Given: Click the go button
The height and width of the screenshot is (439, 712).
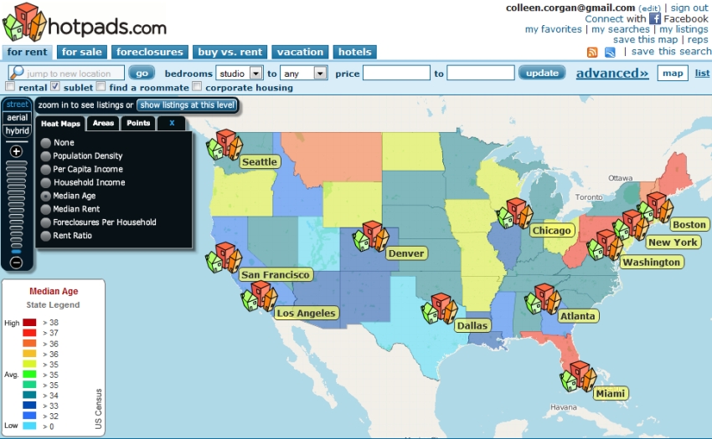Looking at the screenshot, I should tap(142, 73).
